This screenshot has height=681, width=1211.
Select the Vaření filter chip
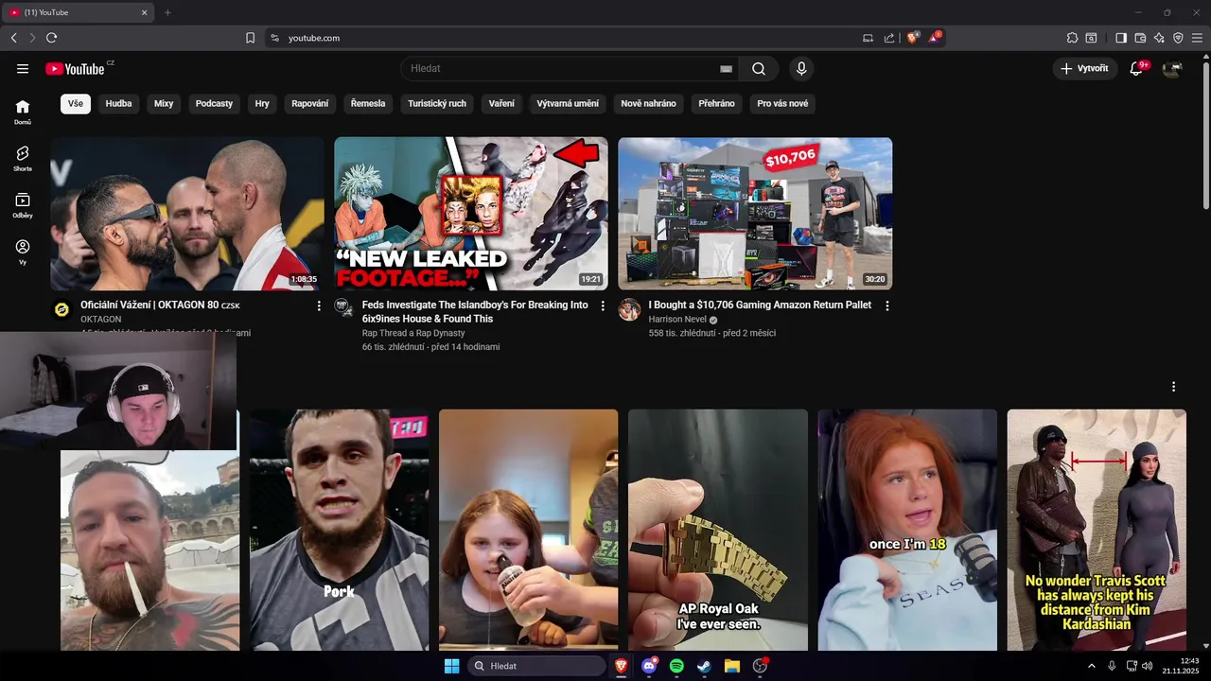[x=501, y=103]
